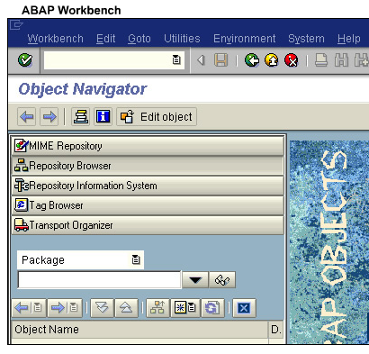Click the title bar window menu icon
This screenshot has width=369, height=354.
point(16,25)
